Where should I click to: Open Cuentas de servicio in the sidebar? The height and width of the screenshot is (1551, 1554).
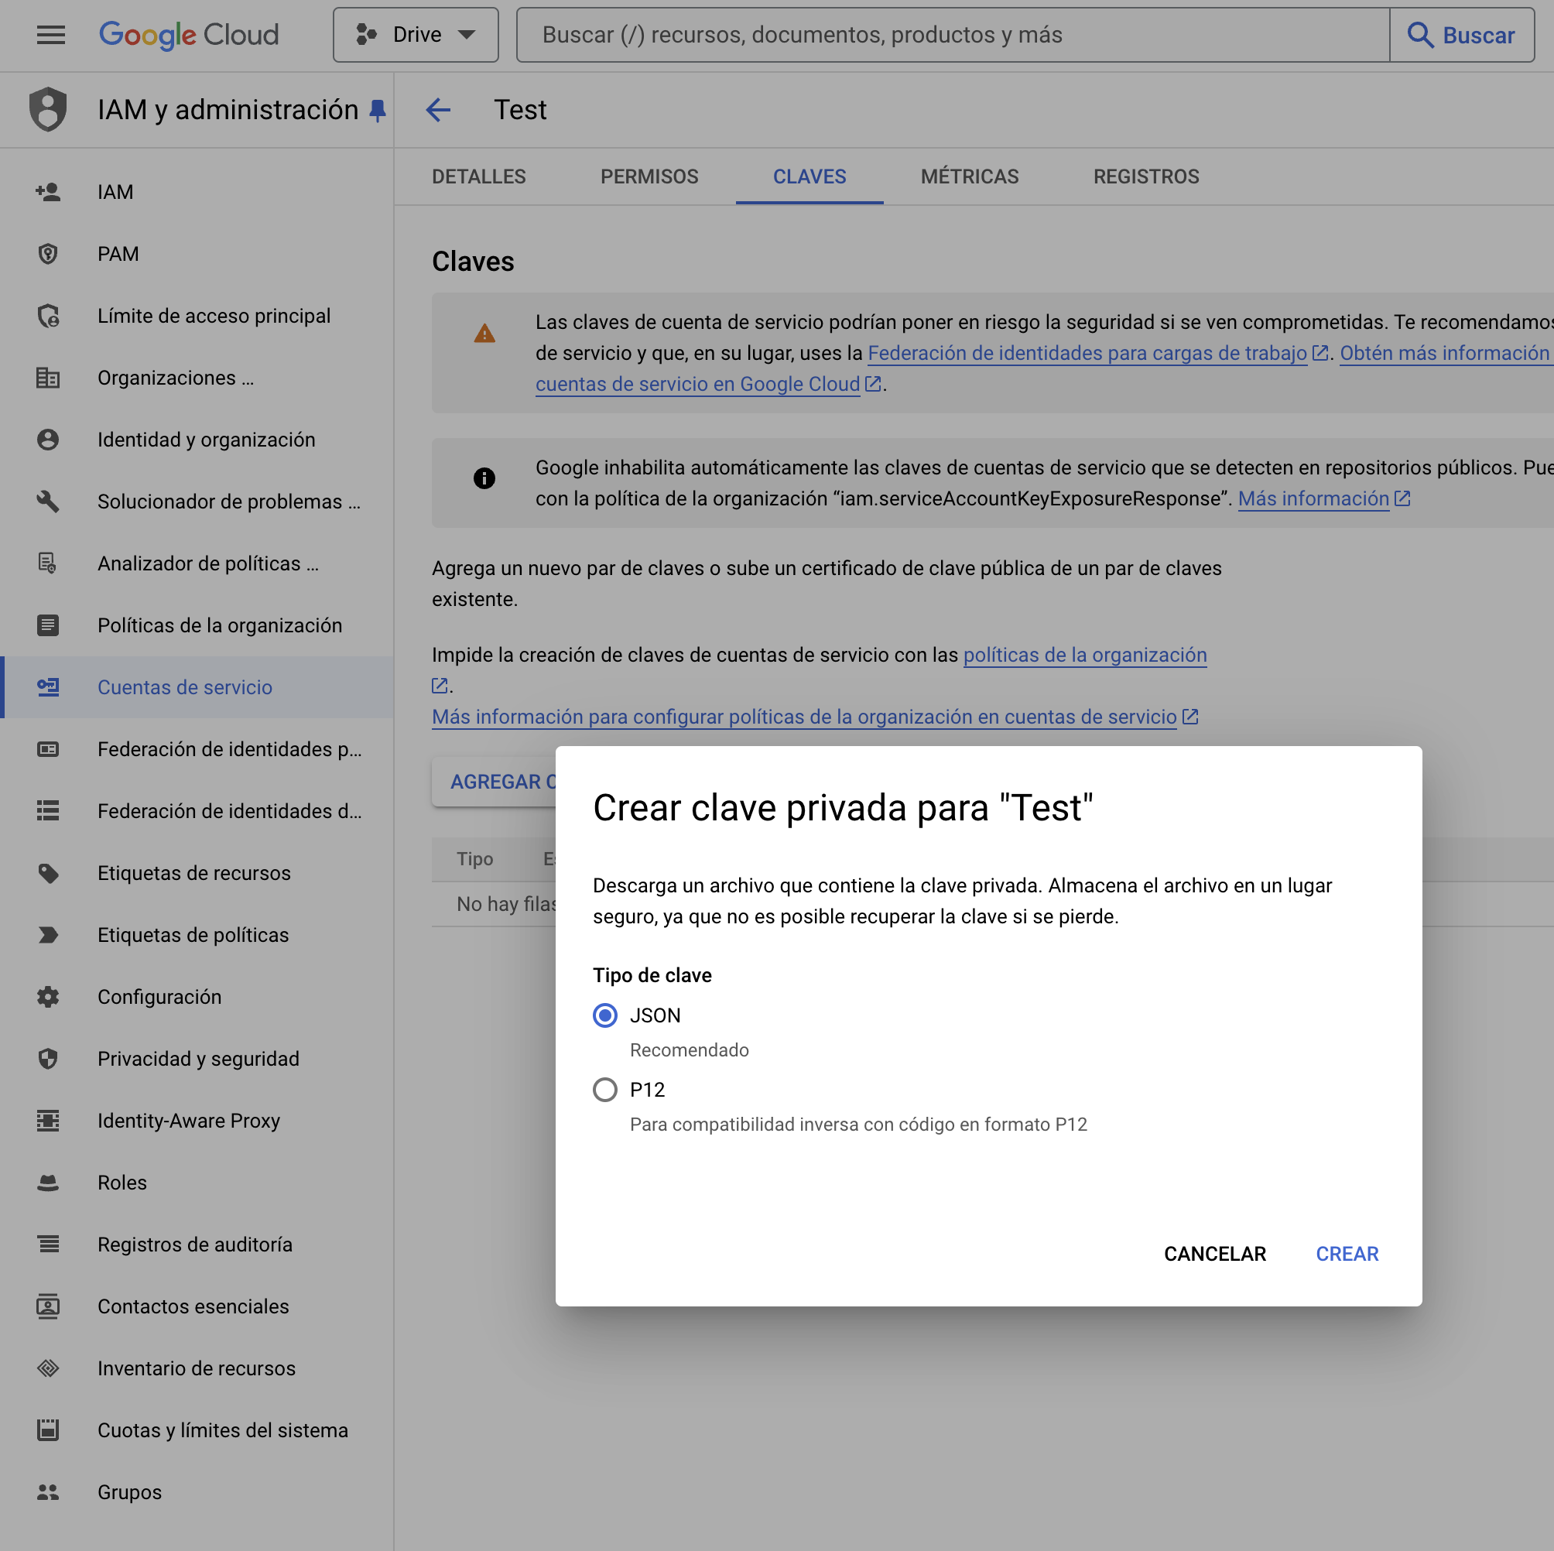(x=185, y=687)
